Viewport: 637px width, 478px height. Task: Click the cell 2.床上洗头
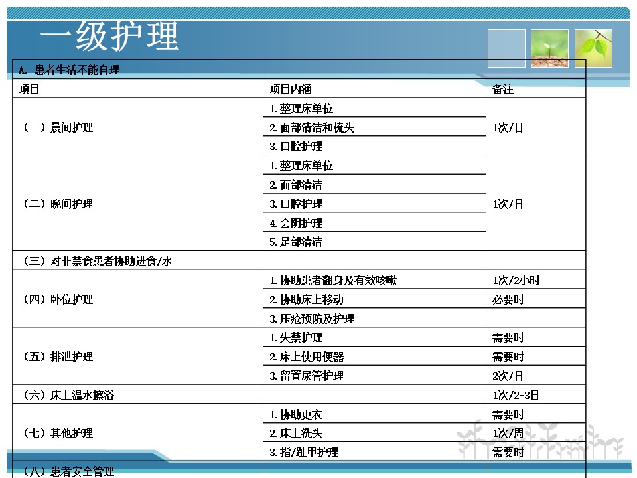coord(374,432)
